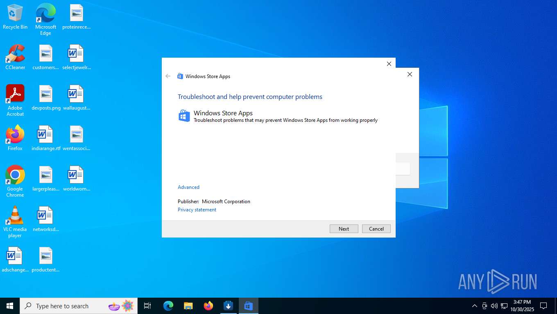Open Microsoft Edge from the taskbar
The width and height of the screenshot is (557, 314).
[168, 306]
